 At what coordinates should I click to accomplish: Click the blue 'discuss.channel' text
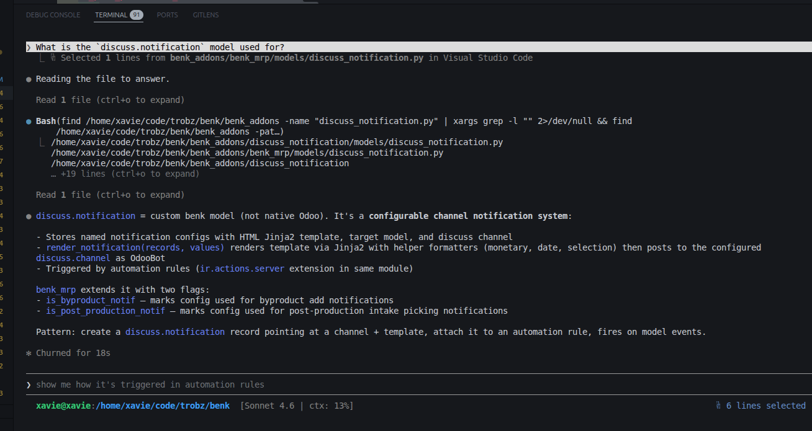coord(73,258)
